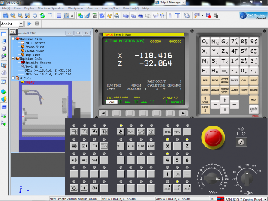Click the green refresh view toolbar icon

click(x=42, y=15)
